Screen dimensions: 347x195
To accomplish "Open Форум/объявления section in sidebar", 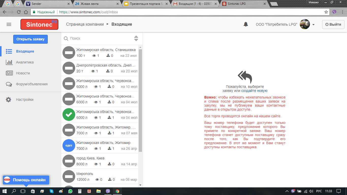I will pos(31,84).
